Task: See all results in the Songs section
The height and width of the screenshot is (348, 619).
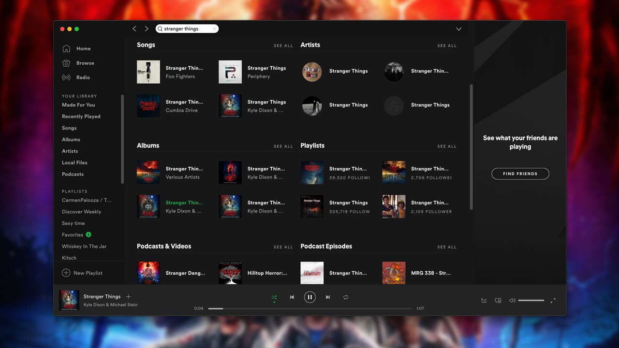Action: [x=283, y=46]
